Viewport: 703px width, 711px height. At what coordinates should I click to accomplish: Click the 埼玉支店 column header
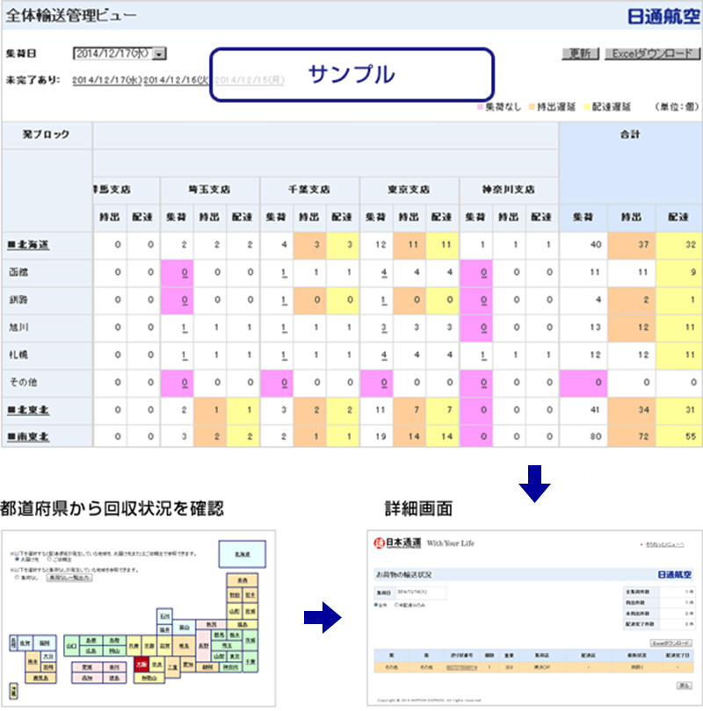(x=210, y=190)
